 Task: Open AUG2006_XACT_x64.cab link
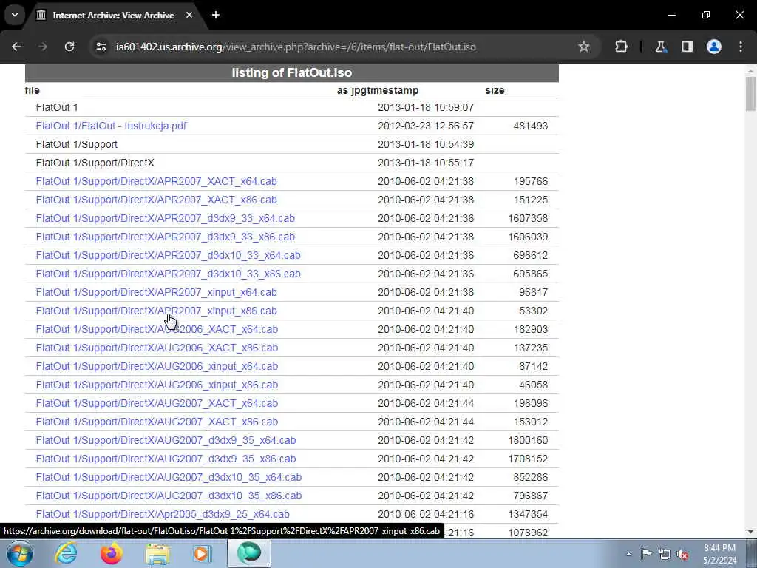point(157,329)
